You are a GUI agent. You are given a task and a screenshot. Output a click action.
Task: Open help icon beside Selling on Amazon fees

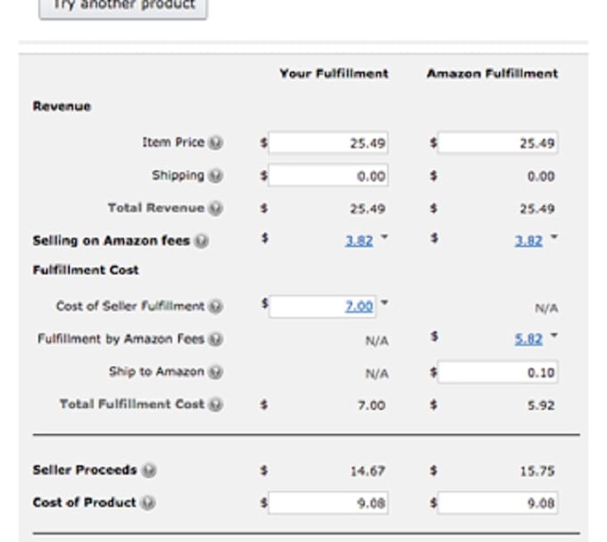point(202,241)
